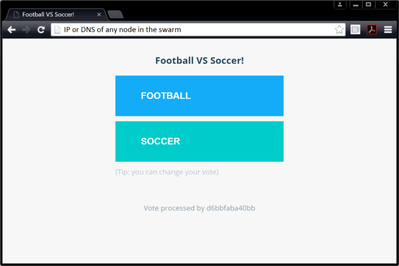Select the Football VS Soccer! tab

pos(50,14)
